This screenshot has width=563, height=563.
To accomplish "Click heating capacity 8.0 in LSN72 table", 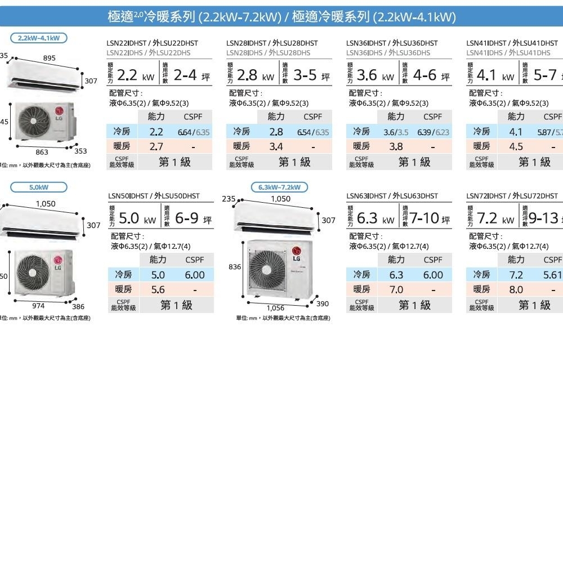I will click(516, 290).
